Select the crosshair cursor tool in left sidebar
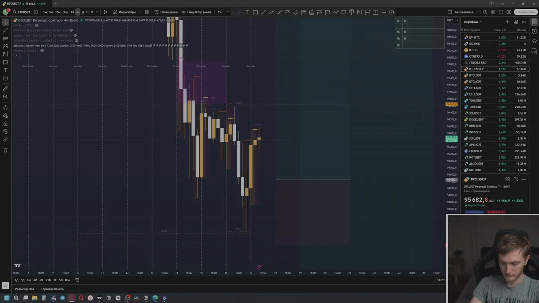This screenshot has height=303, width=539. tap(5, 22)
